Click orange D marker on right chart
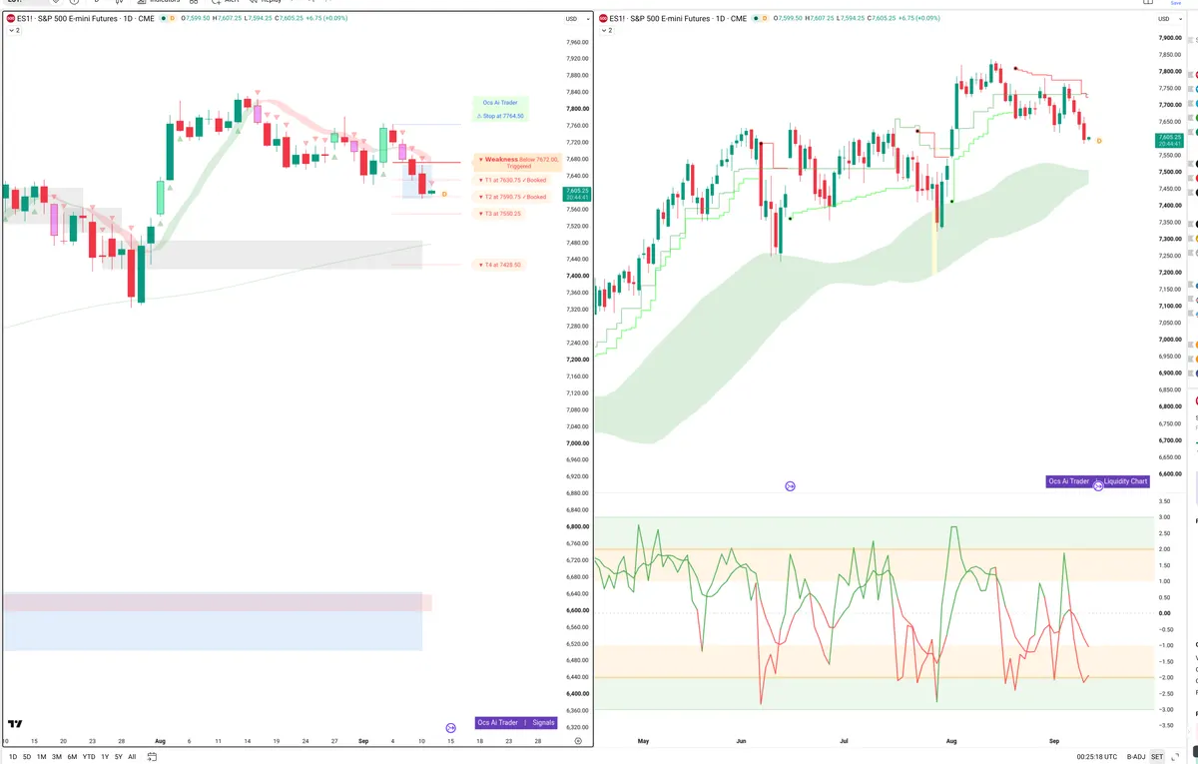The height and width of the screenshot is (764, 1198). [1099, 141]
